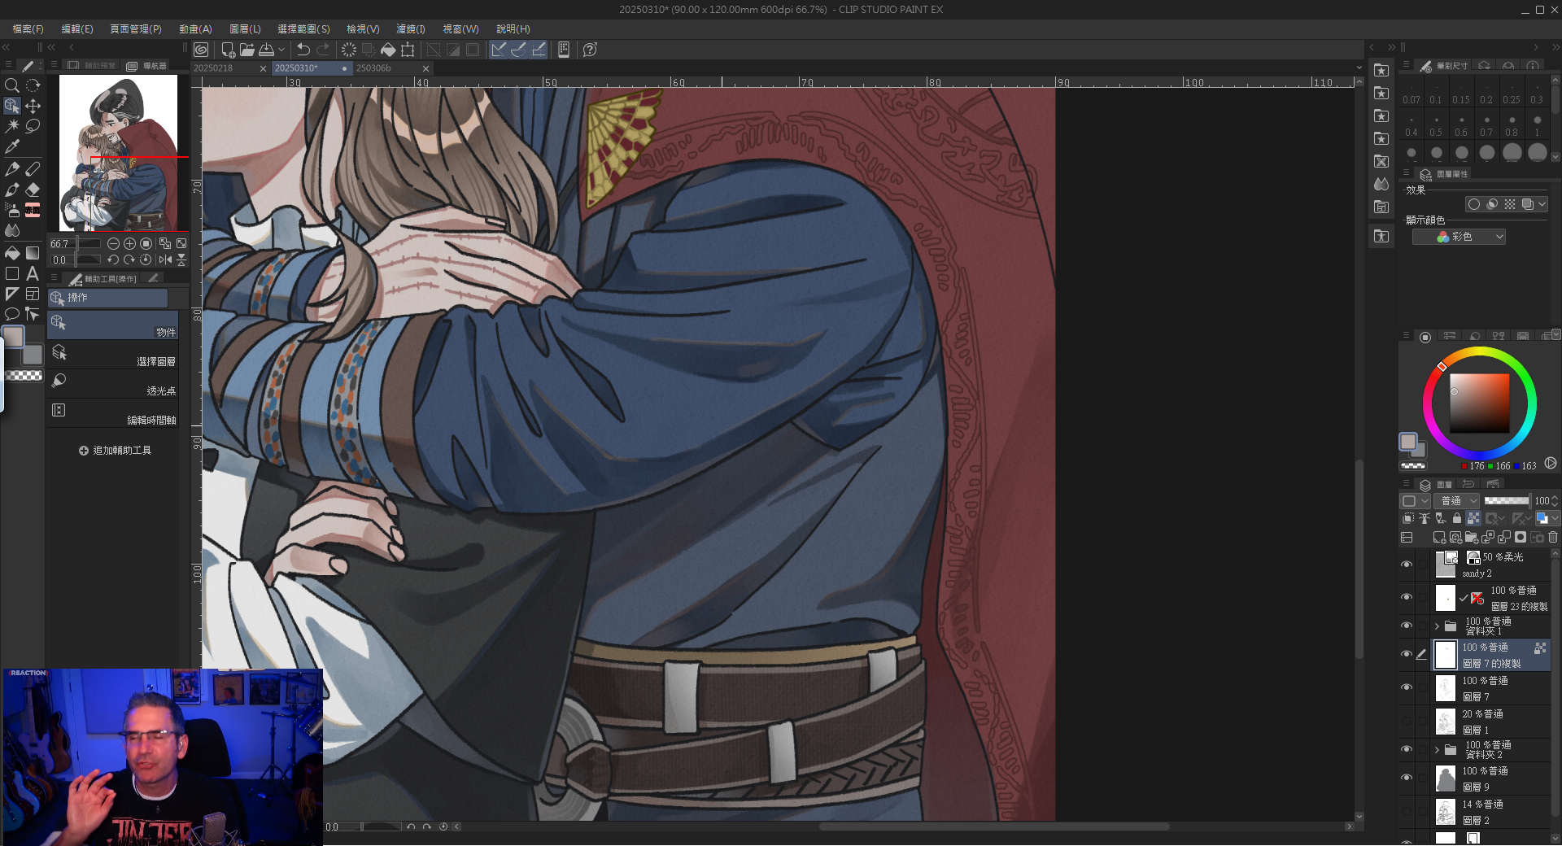Open Clip Studio support help icon
Image resolution: width=1562 pixels, height=846 pixels.
[x=591, y=50]
